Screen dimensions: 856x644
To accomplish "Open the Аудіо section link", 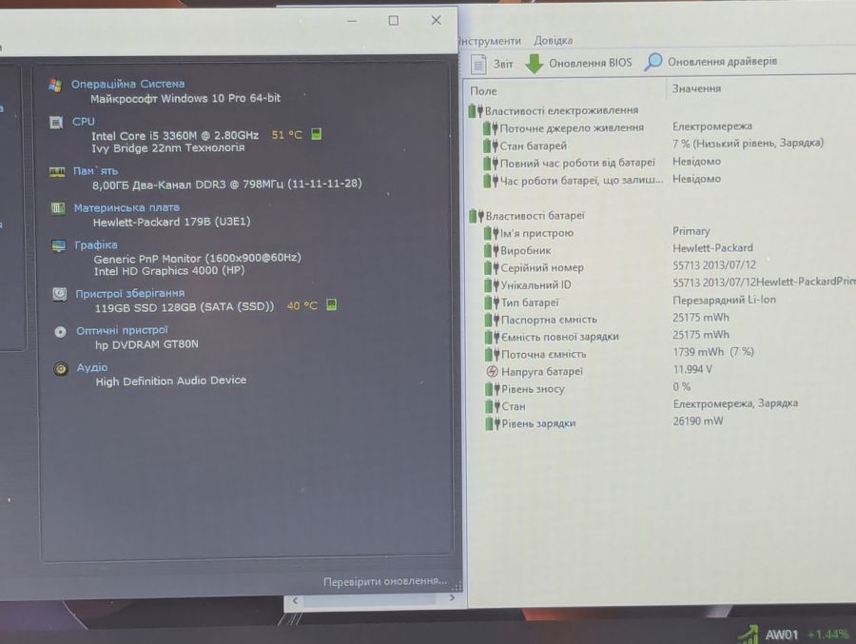I will point(91,367).
